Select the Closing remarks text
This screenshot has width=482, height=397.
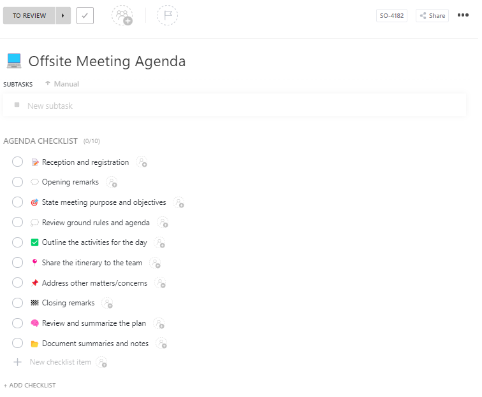[x=68, y=303]
